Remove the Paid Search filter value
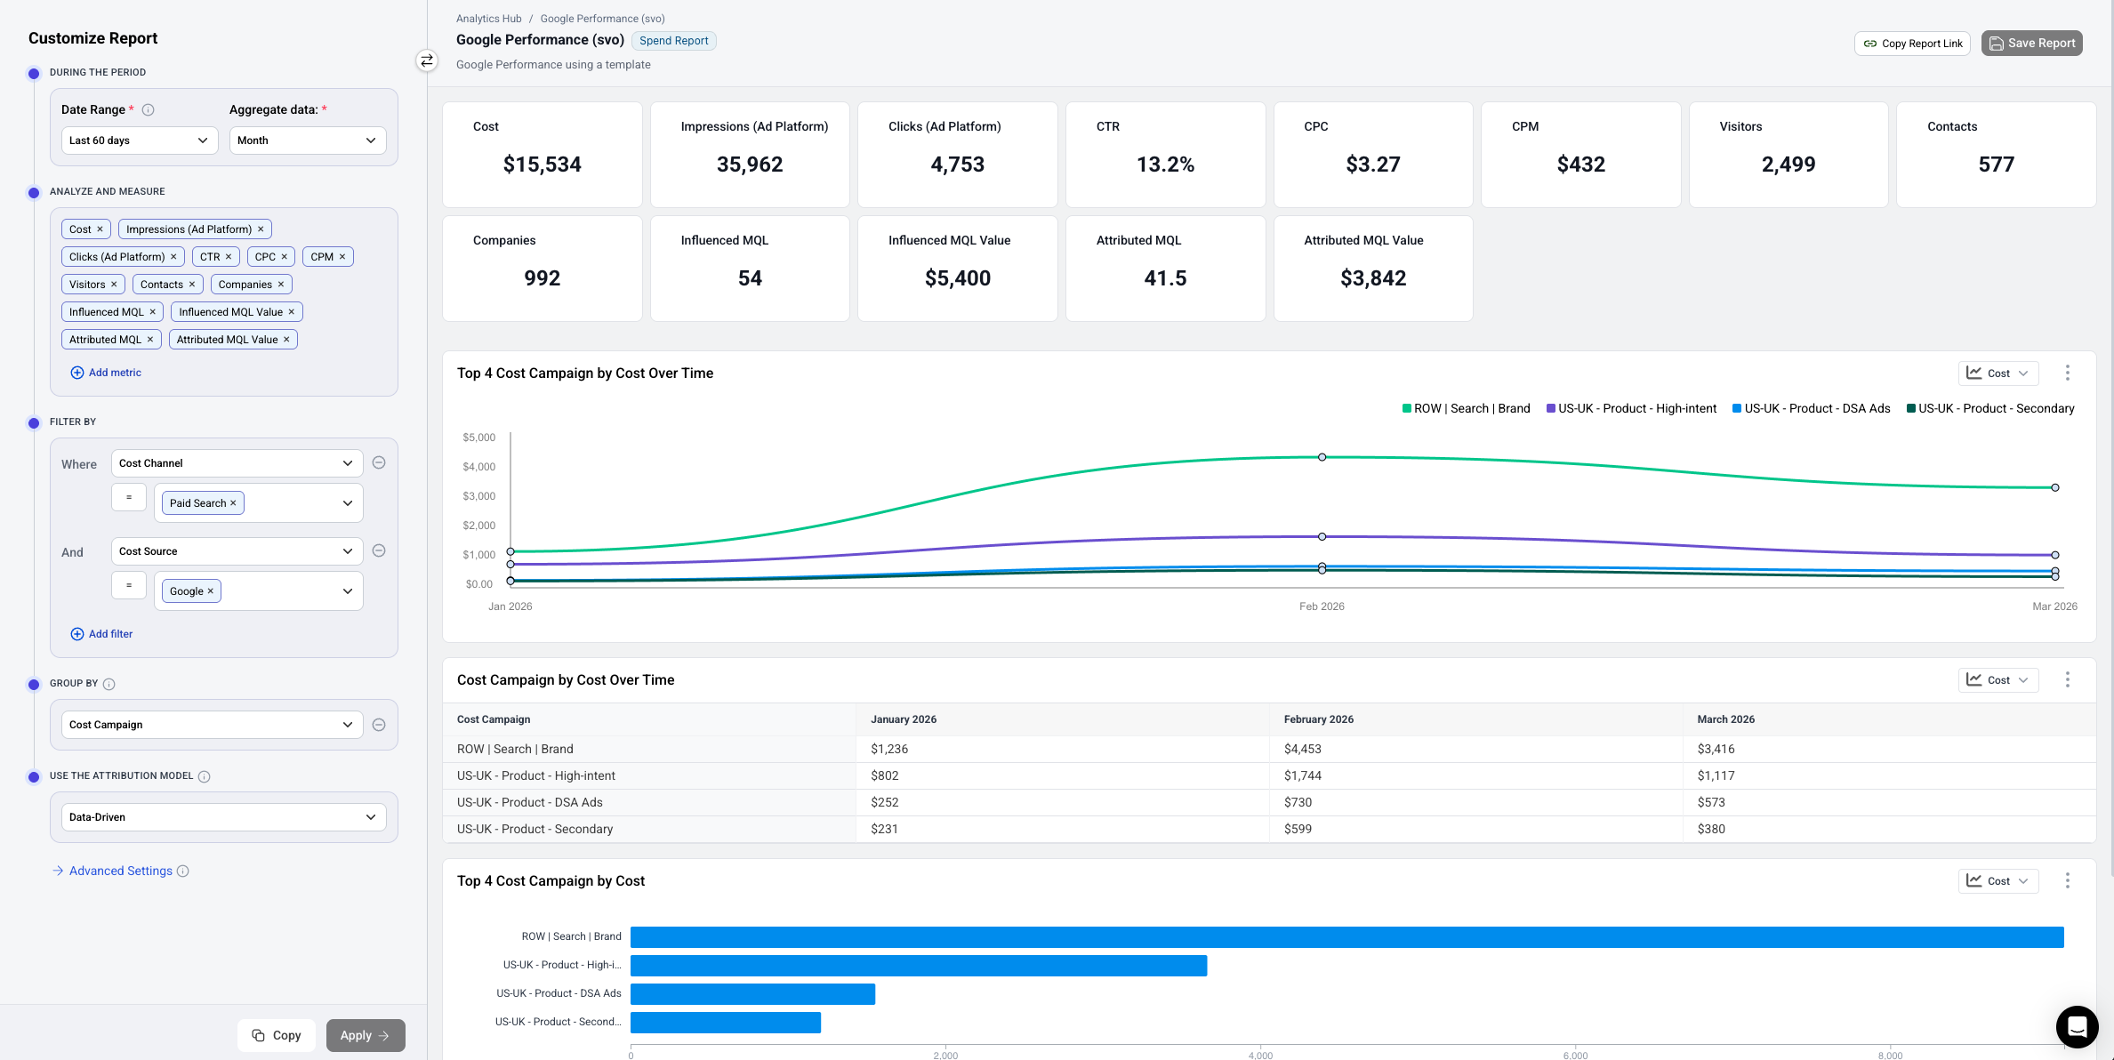Viewport: 2114px width, 1060px height. pyautogui.click(x=234, y=503)
